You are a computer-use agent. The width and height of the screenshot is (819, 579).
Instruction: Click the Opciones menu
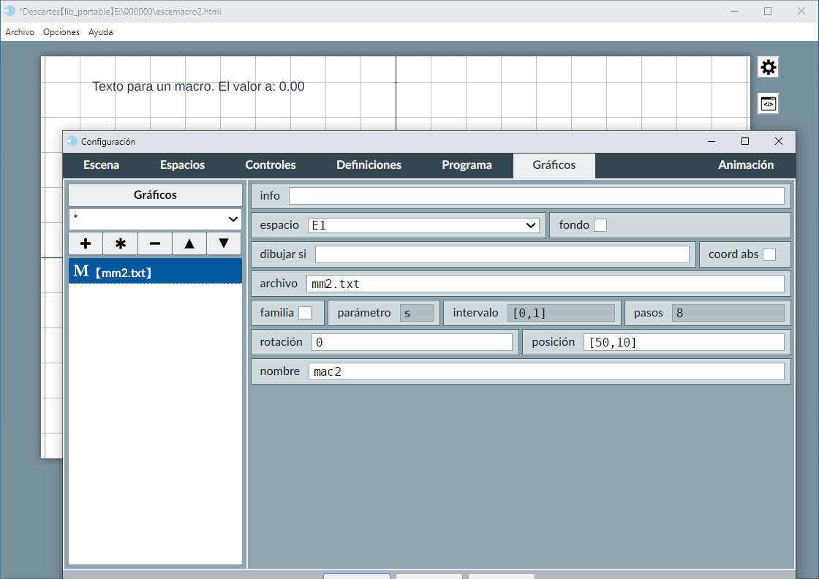[61, 32]
